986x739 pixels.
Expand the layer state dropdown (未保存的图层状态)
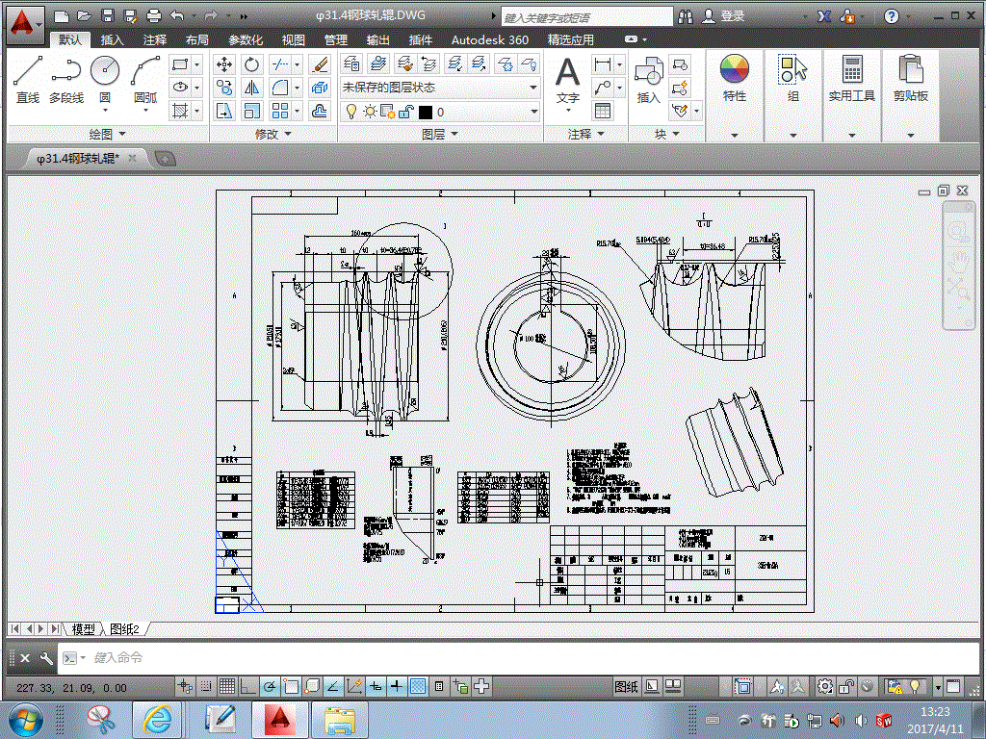(533, 88)
